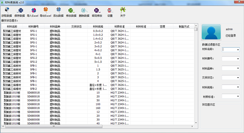Open the 材料牌号 combo box

238,59
